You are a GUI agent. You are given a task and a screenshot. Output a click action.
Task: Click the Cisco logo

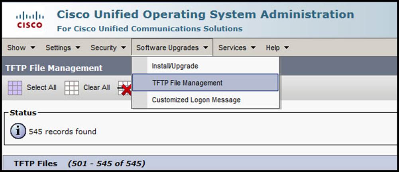click(29, 20)
